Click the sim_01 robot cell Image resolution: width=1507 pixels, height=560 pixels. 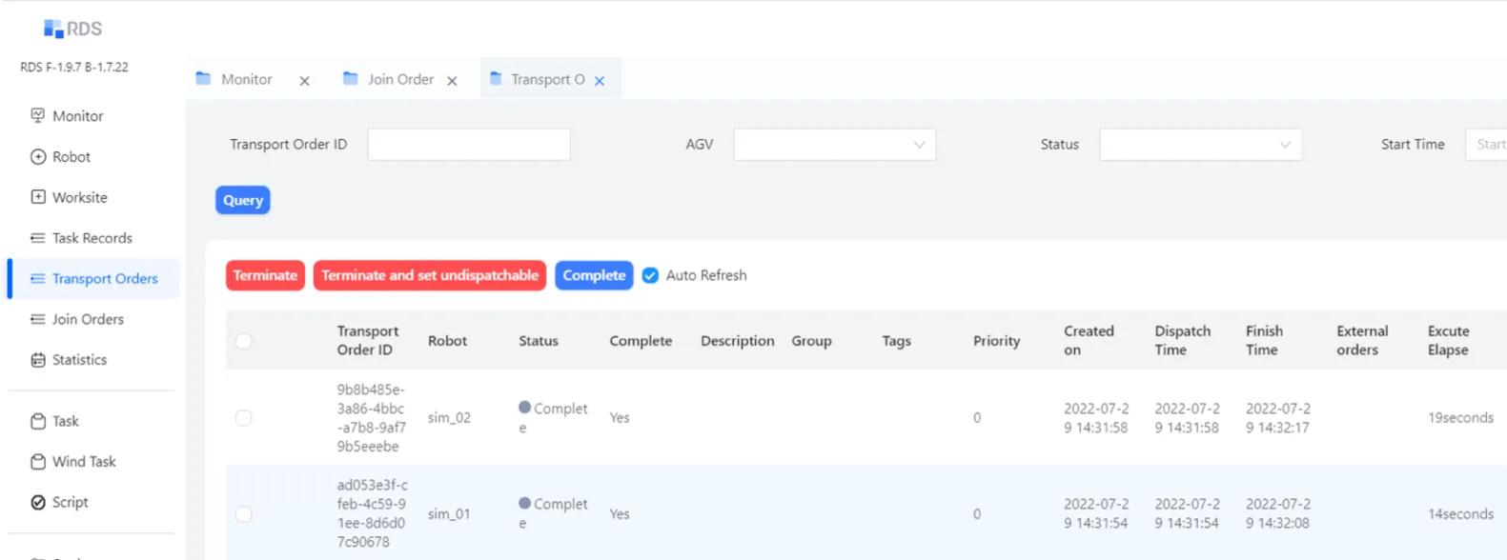click(449, 514)
